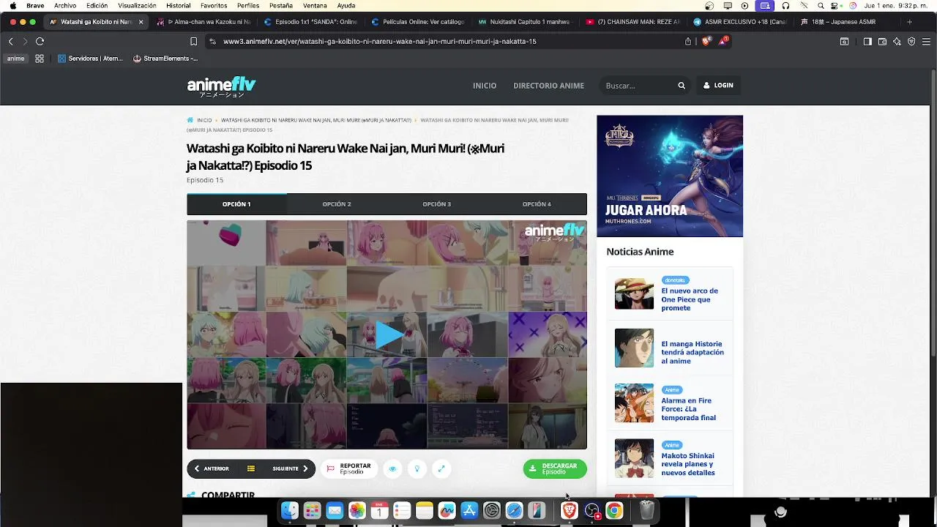Toggle the lightbulb lights-off icon
Viewport: 937px width, 527px height.
coord(417,469)
